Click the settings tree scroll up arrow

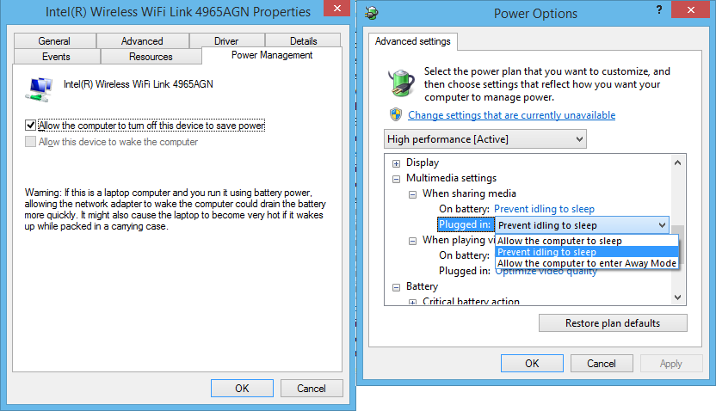pyautogui.click(x=677, y=163)
